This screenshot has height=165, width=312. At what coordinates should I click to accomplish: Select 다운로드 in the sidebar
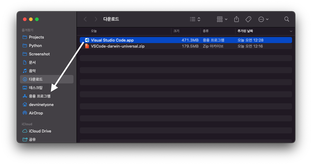click(47, 79)
